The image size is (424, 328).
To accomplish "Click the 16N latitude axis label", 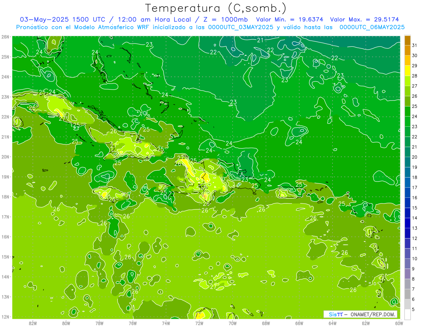I will tap(5, 237).
